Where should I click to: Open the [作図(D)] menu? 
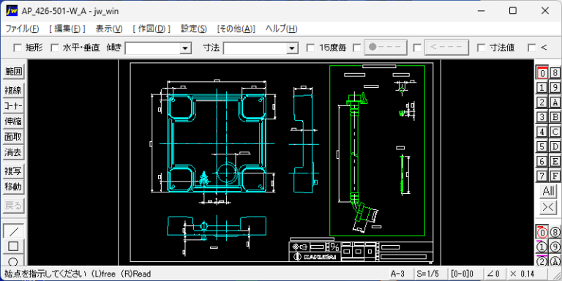pos(151,29)
